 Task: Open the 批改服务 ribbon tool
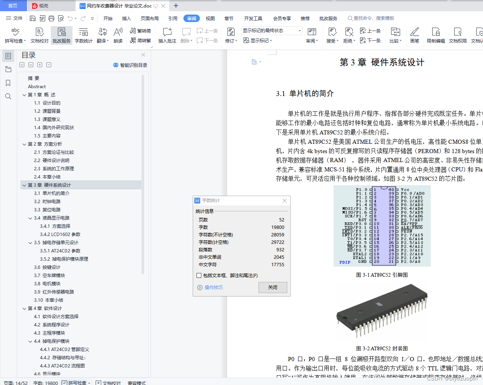coord(62,35)
